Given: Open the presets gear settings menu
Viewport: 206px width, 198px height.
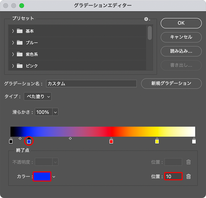Looking at the screenshot, I should click(x=146, y=19).
